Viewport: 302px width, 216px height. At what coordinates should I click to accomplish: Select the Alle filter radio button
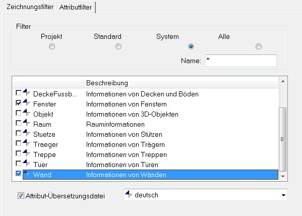pos(259,46)
